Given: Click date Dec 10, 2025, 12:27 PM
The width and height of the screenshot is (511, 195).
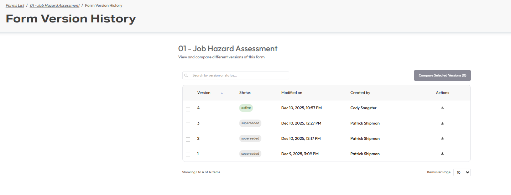Looking at the screenshot, I should point(301,123).
